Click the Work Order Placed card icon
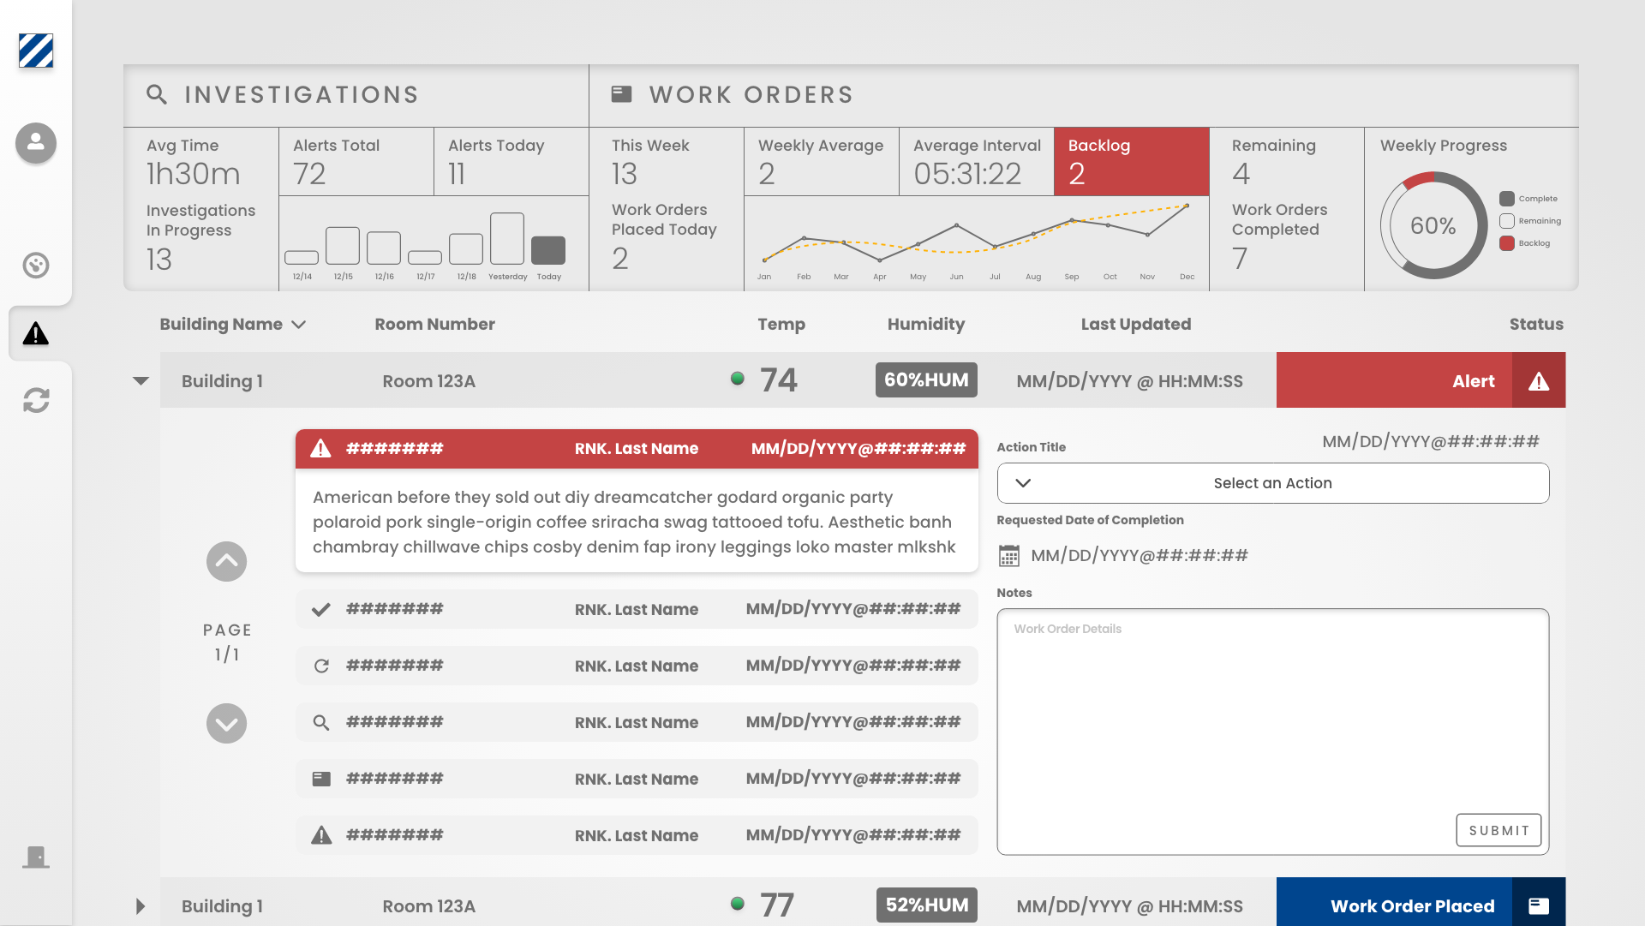Screen dimensions: 1645x926 1539,905
